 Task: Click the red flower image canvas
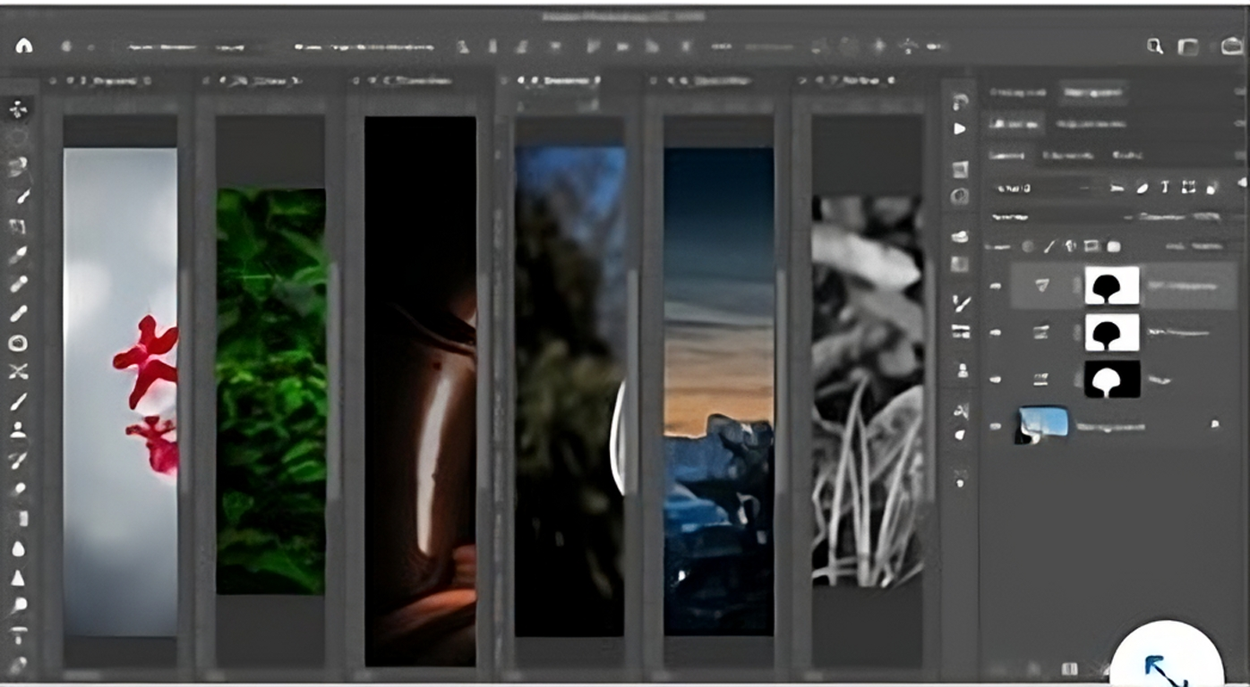pos(120,392)
